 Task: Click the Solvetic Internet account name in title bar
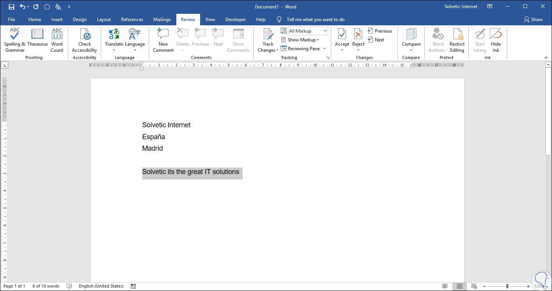tap(461, 7)
